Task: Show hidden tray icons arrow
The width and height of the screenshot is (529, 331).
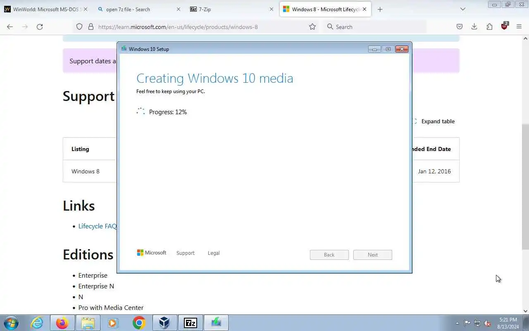Action: tap(457, 323)
